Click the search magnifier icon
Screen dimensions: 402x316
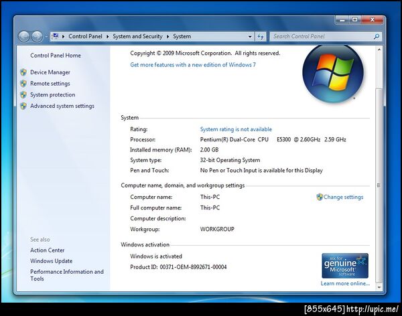pos(377,36)
